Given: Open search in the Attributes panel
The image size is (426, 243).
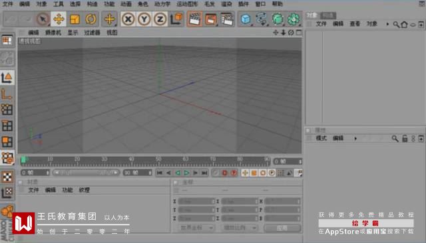Looking at the screenshot, I should tap(395, 139).
